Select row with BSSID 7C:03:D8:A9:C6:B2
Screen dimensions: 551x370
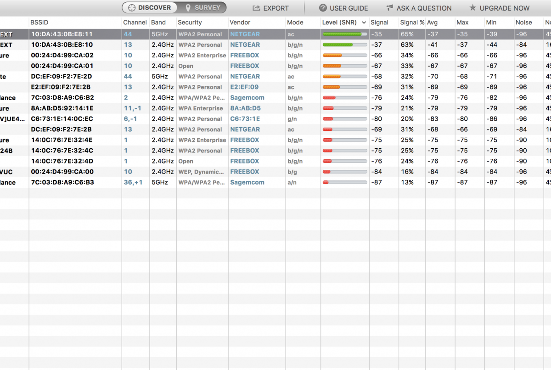(x=275, y=97)
